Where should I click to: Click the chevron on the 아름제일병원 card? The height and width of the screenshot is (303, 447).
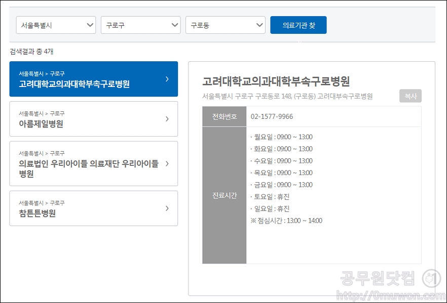167,119
